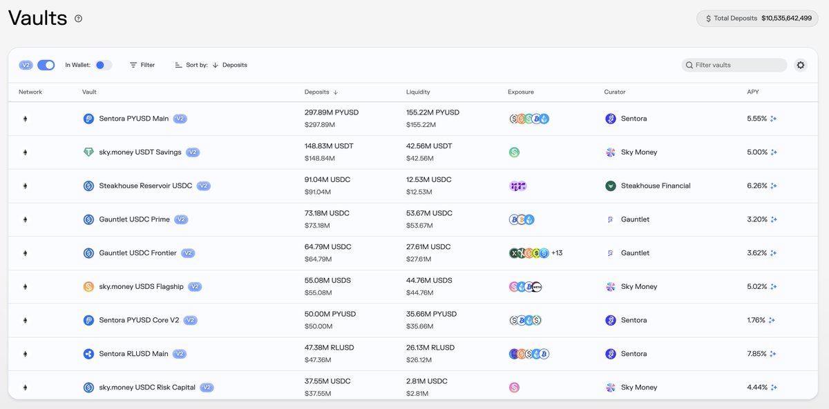Click the Sky Money curator name in USDS Flagship row
This screenshot has height=409, width=829.
pyautogui.click(x=639, y=286)
